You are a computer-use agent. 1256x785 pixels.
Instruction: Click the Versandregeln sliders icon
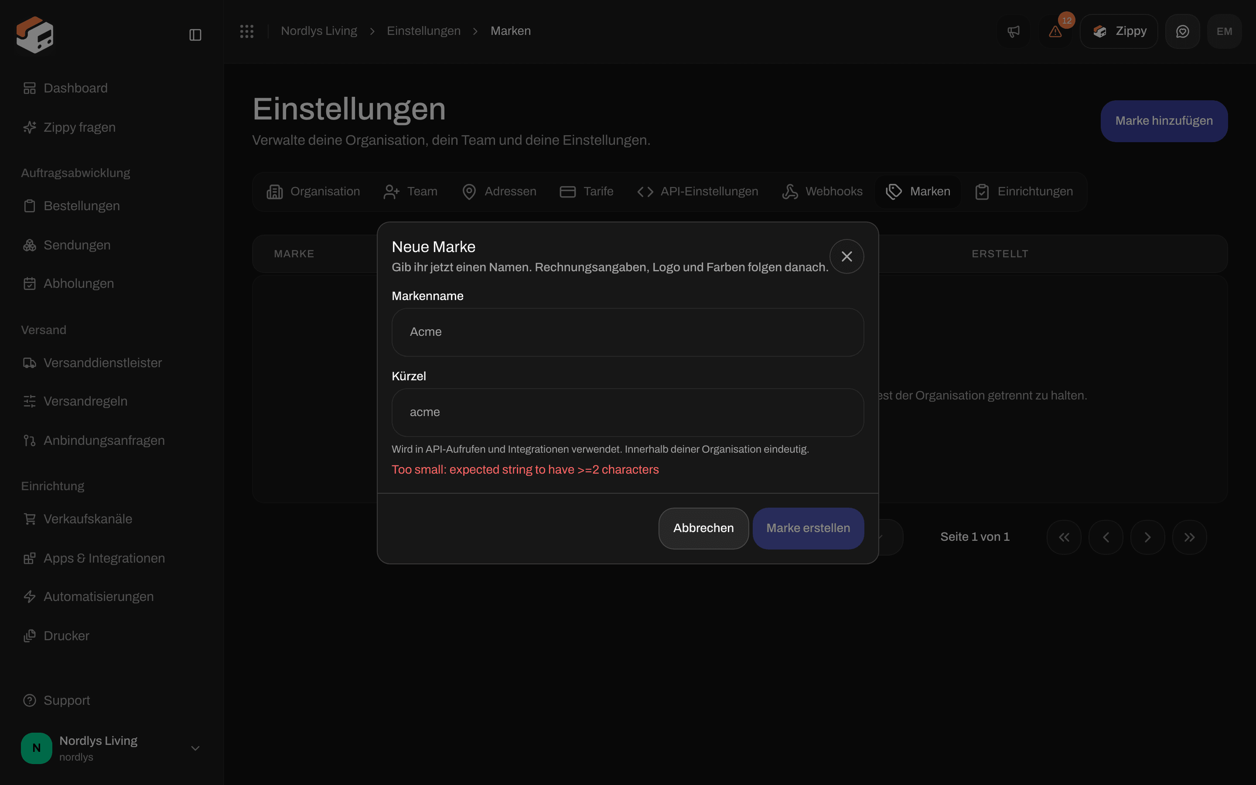click(x=30, y=401)
